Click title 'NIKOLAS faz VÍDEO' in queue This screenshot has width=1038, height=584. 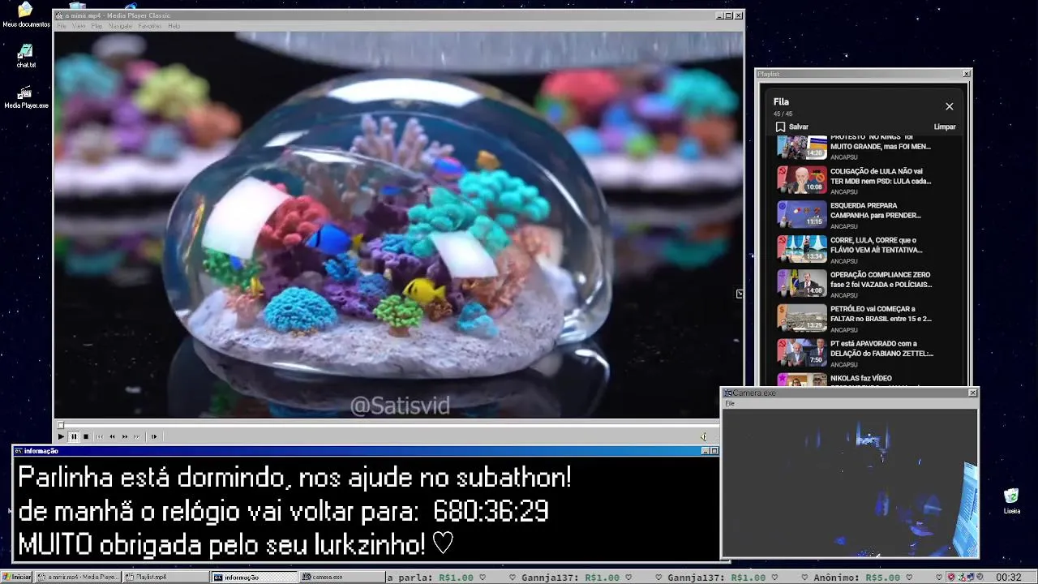point(860,379)
